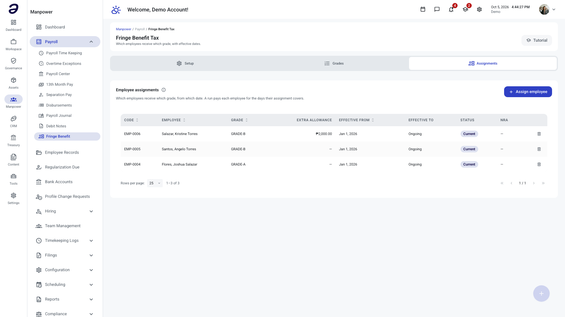Expand the Hiring menu section
565x317 pixels.
point(91,211)
